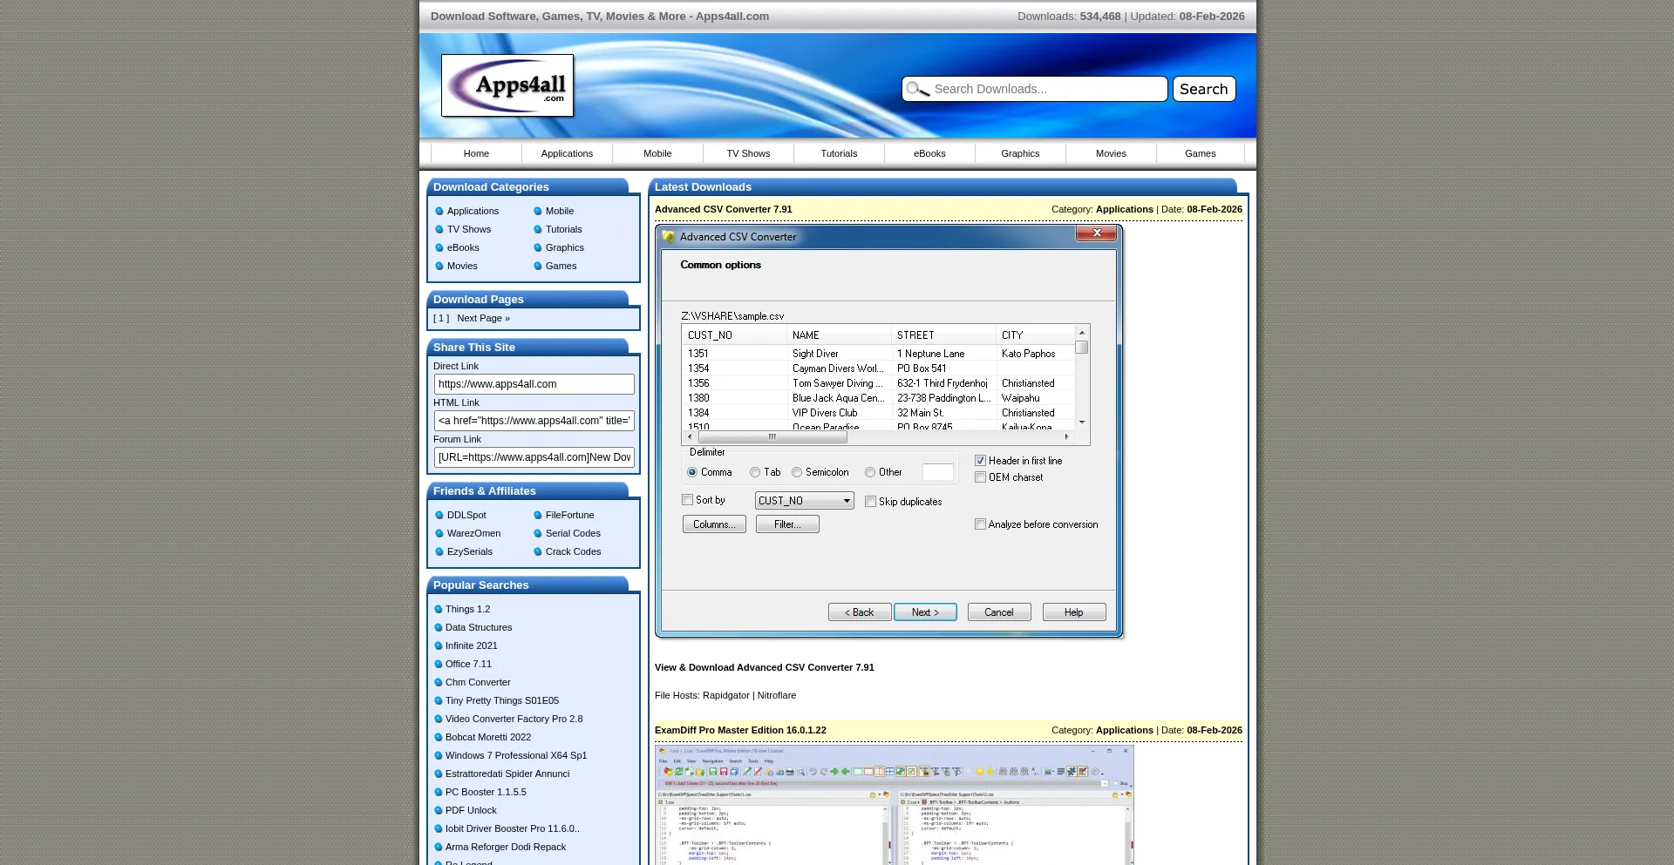The width and height of the screenshot is (1674, 865).
Task: Open ExamDiff Pro Master Edition 16.0.1.22 title
Action: (740, 730)
